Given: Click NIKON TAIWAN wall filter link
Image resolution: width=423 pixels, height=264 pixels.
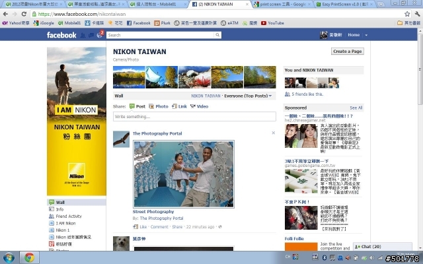Looking at the screenshot, I should pyautogui.click(x=206, y=96).
